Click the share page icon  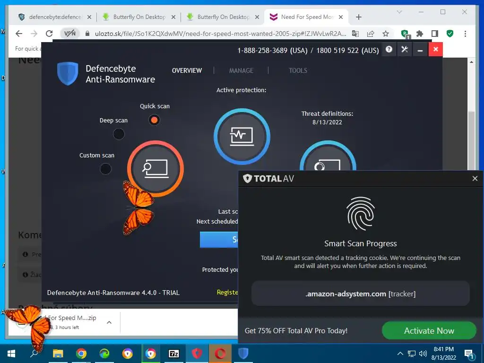[x=371, y=34]
